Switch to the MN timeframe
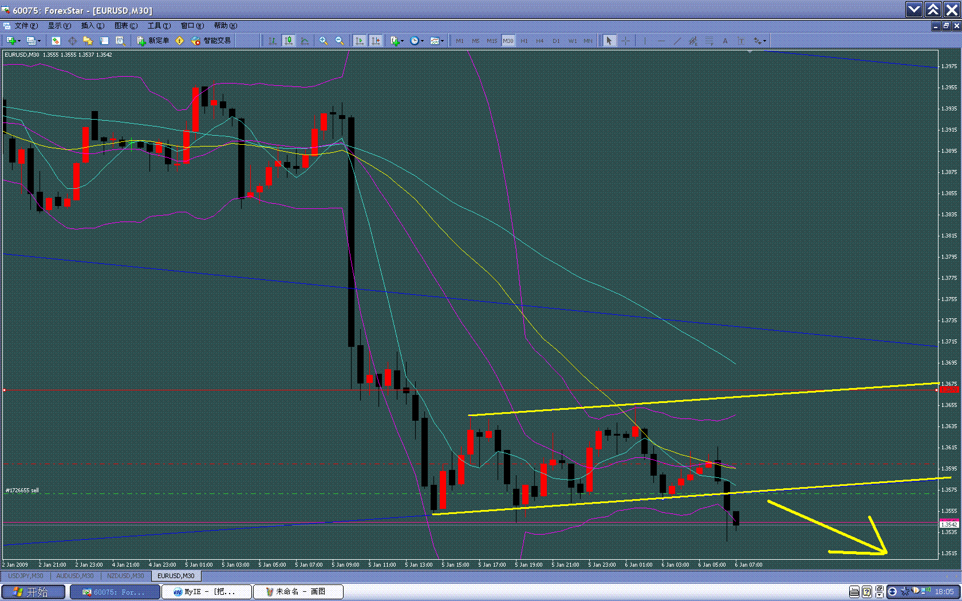The image size is (962, 601). [x=588, y=41]
